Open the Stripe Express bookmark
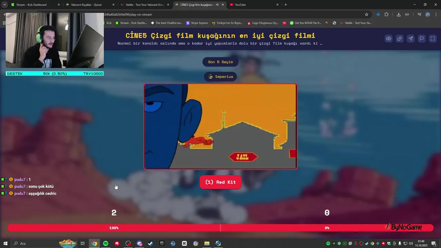Viewport: 441px width, 248px height. [x=197, y=23]
